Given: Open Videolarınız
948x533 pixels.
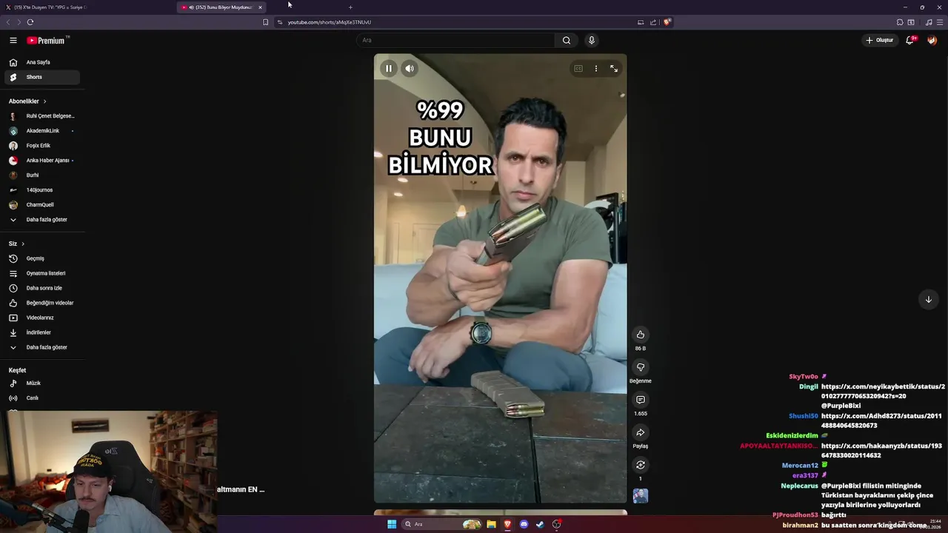Looking at the screenshot, I should coord(42,318).
